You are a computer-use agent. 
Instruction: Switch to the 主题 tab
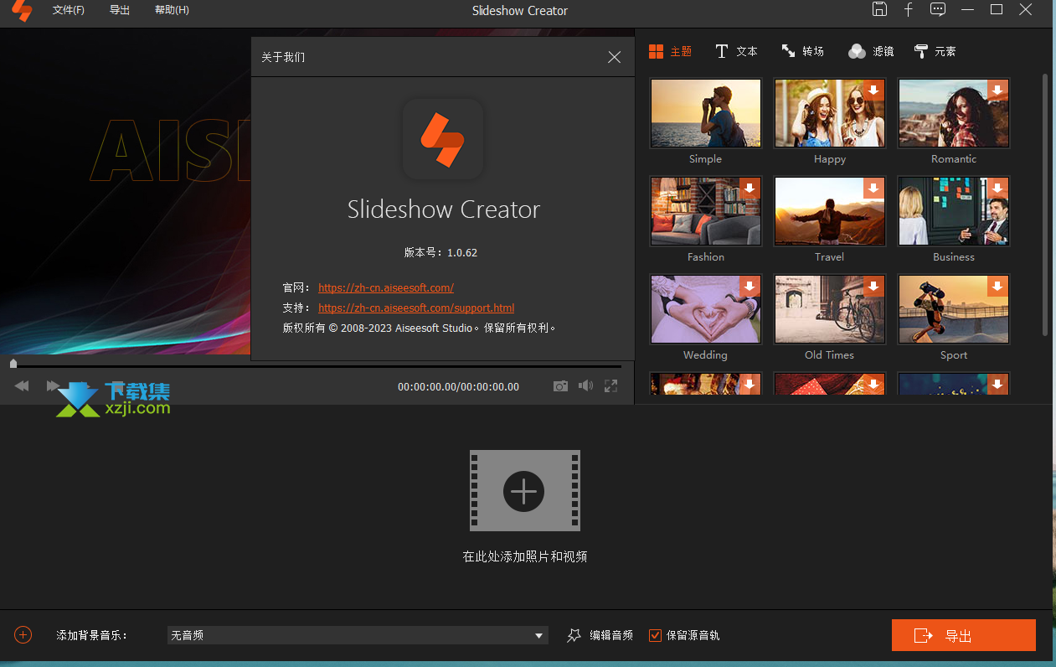click(671, 51)
